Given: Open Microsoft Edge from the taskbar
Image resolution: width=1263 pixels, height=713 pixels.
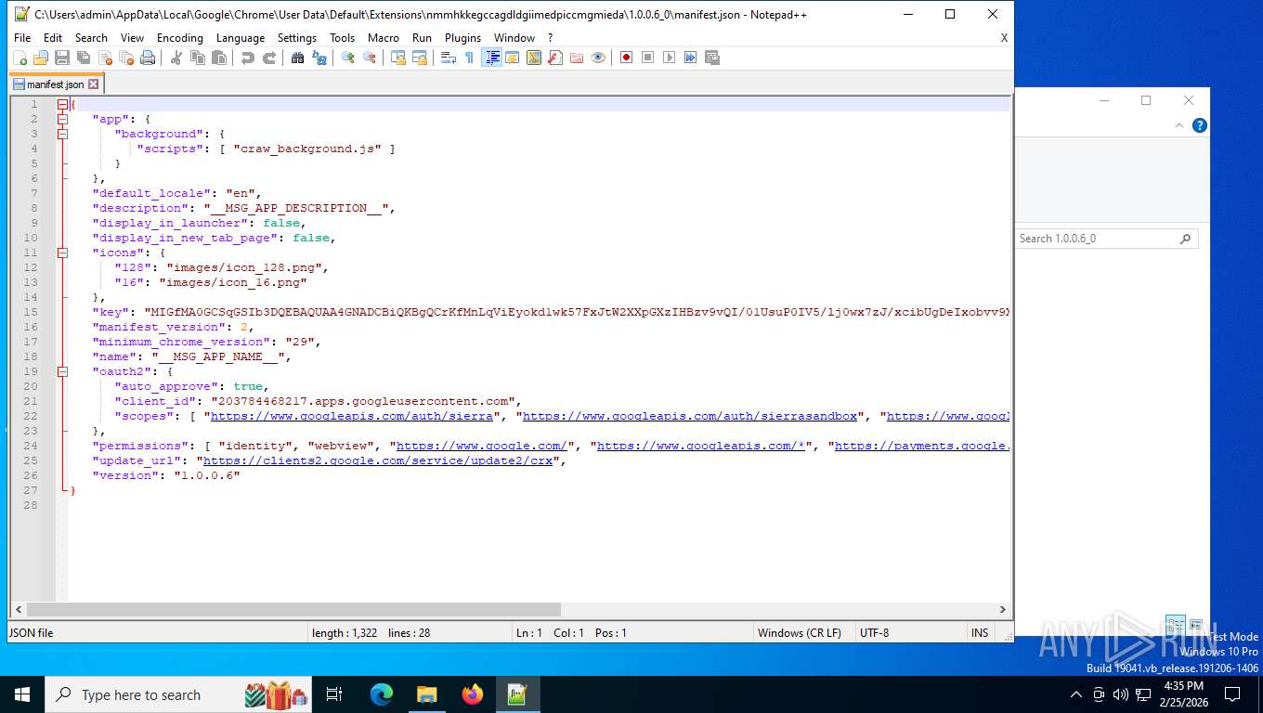Looking at the screenshot, I should 382,694.
